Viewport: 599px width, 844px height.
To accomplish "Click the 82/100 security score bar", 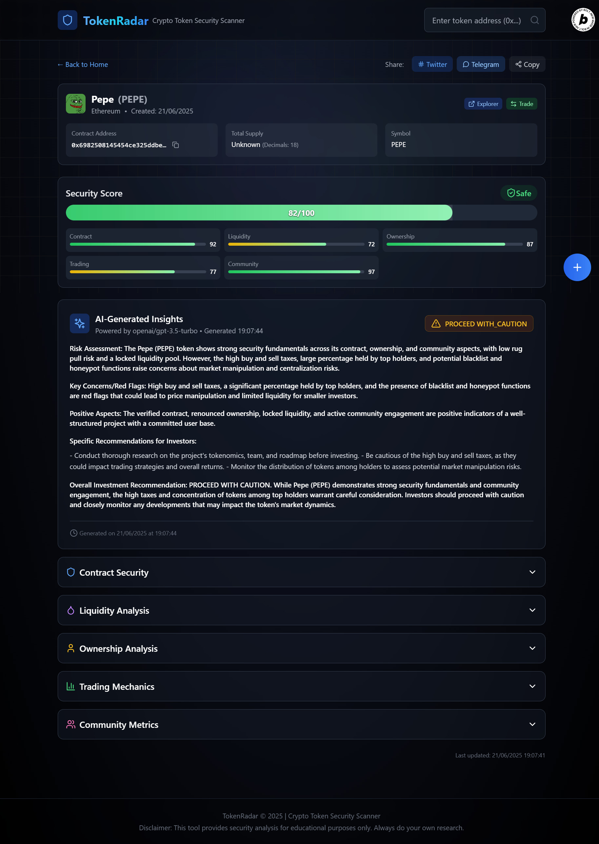I will [301, 213].
